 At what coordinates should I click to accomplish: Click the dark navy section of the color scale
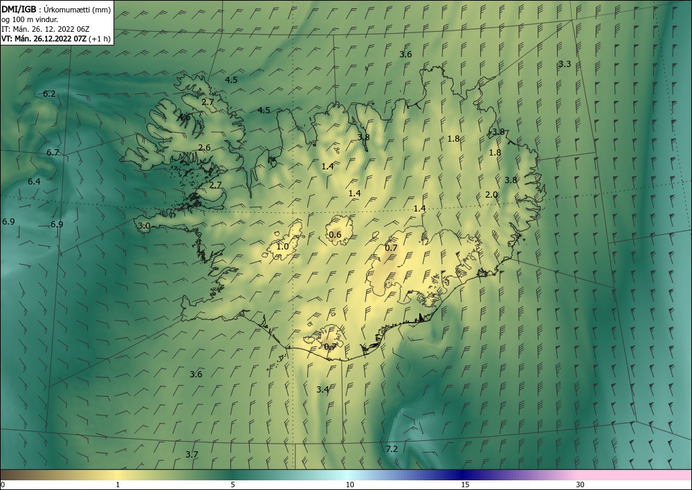[x=462, y=475]
